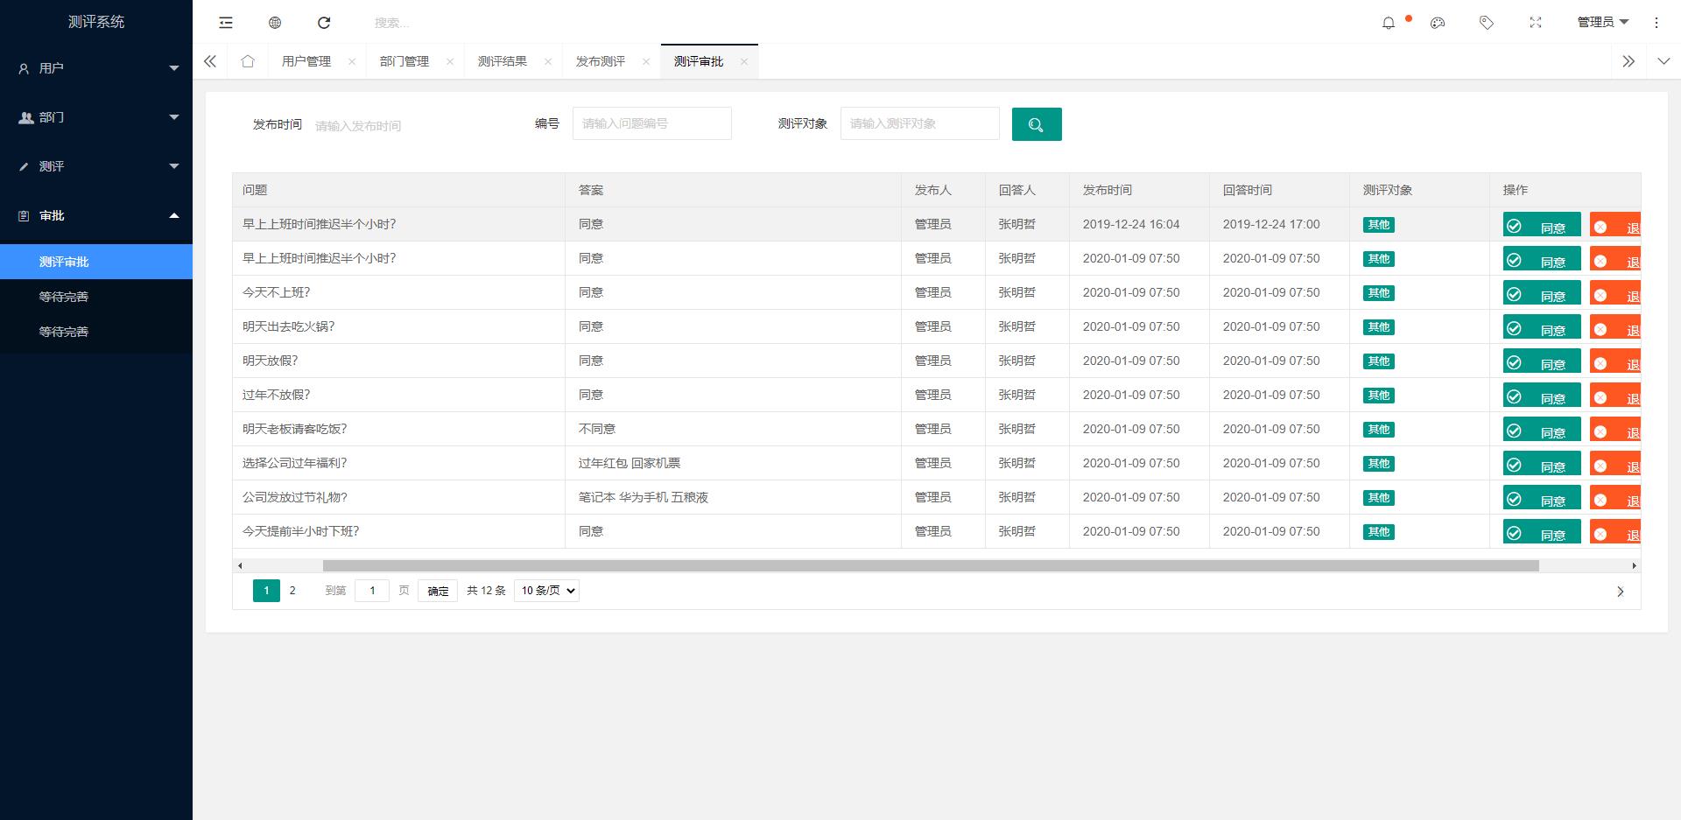Click the 测评对象 input field
Viewport: 1681px width, 820px height.
(x=920, y=123)
